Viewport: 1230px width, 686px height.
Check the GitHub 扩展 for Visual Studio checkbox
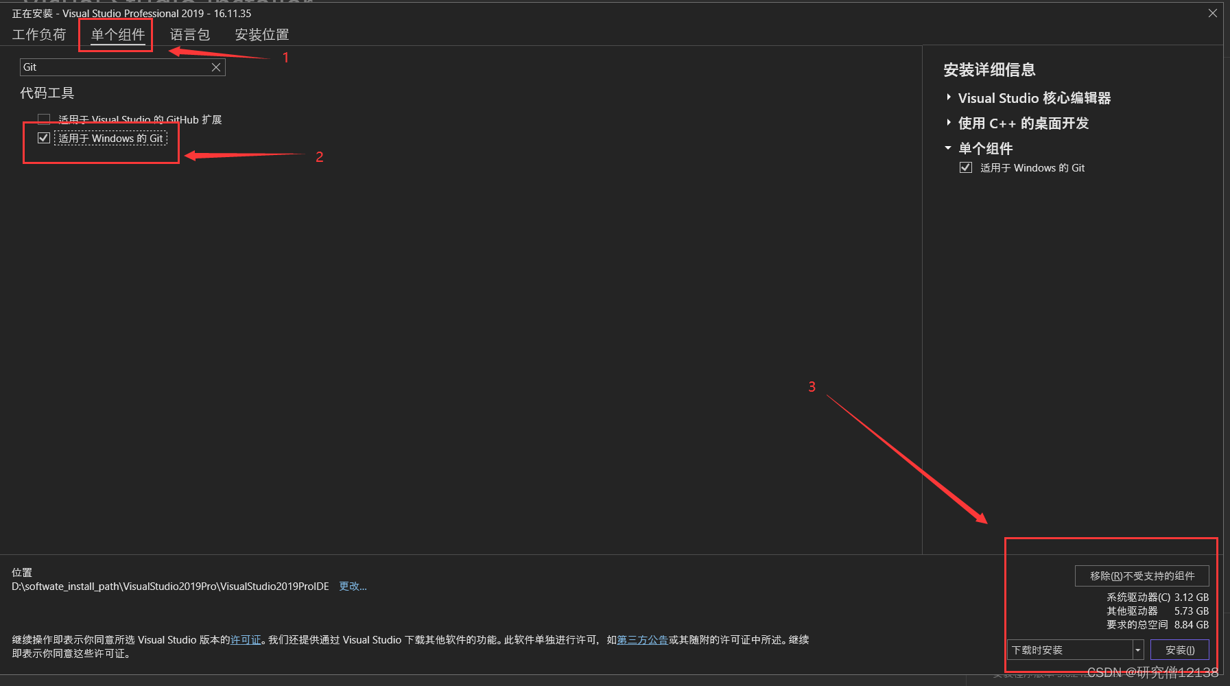pos(44,119)
